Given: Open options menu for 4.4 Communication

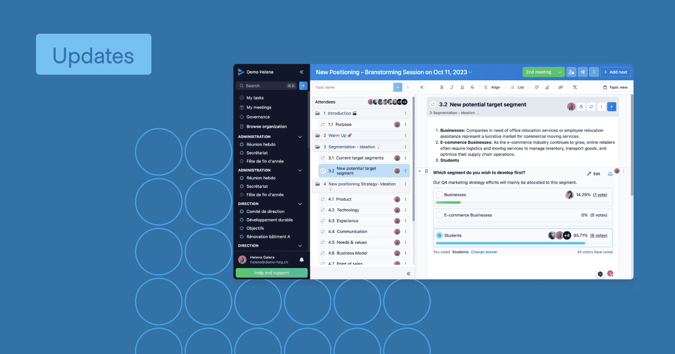Looking at the screenshot, I should pos(406,232).
